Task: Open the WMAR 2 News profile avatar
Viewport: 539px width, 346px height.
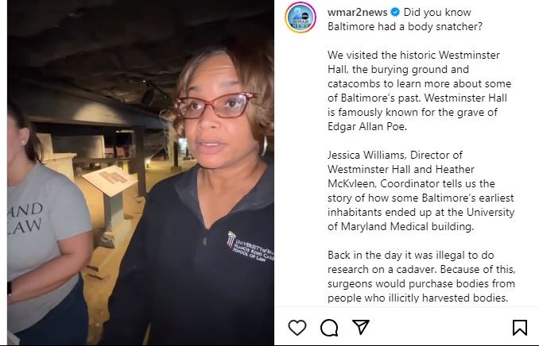Action: (301, 17)
